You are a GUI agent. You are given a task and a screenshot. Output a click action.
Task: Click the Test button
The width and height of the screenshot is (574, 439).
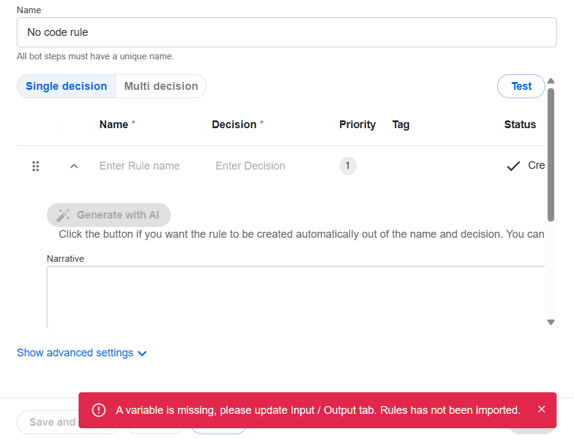[x=521, y=86]
